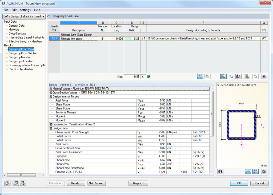273x195 pixels.
Task: Click navigator horizontal scrollbar thumb
Action: 21,175
